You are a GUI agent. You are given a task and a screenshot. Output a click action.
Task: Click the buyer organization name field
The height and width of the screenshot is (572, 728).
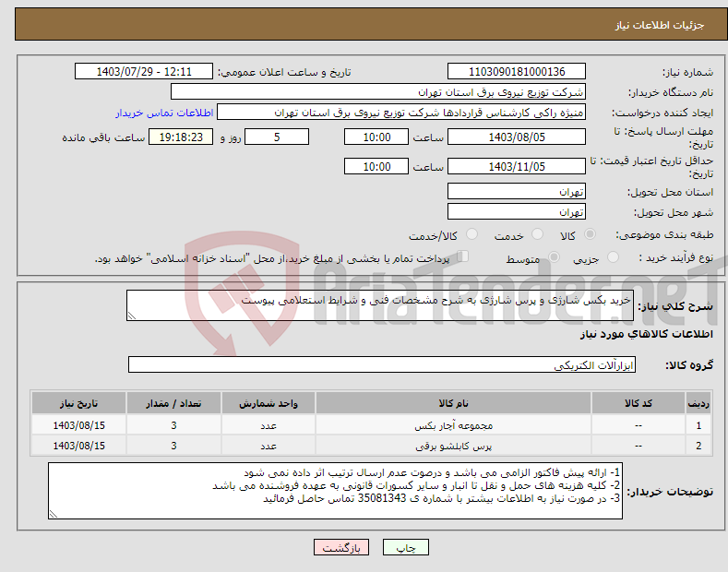[x=378, y=91]
